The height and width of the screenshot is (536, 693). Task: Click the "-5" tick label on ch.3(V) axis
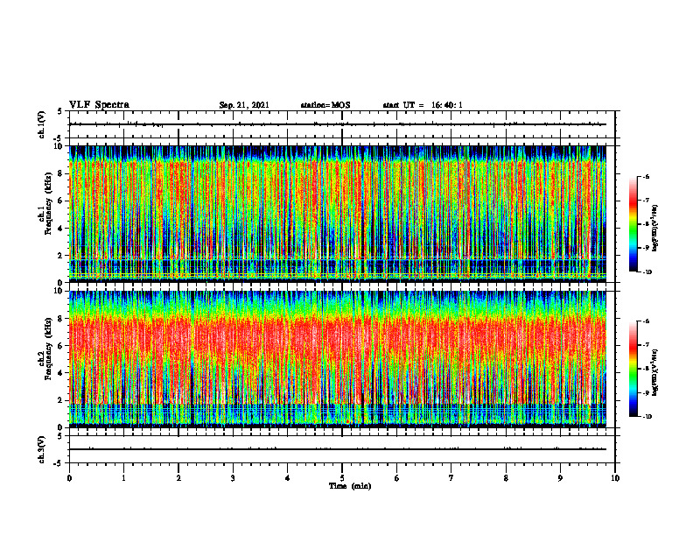(58, 463)
